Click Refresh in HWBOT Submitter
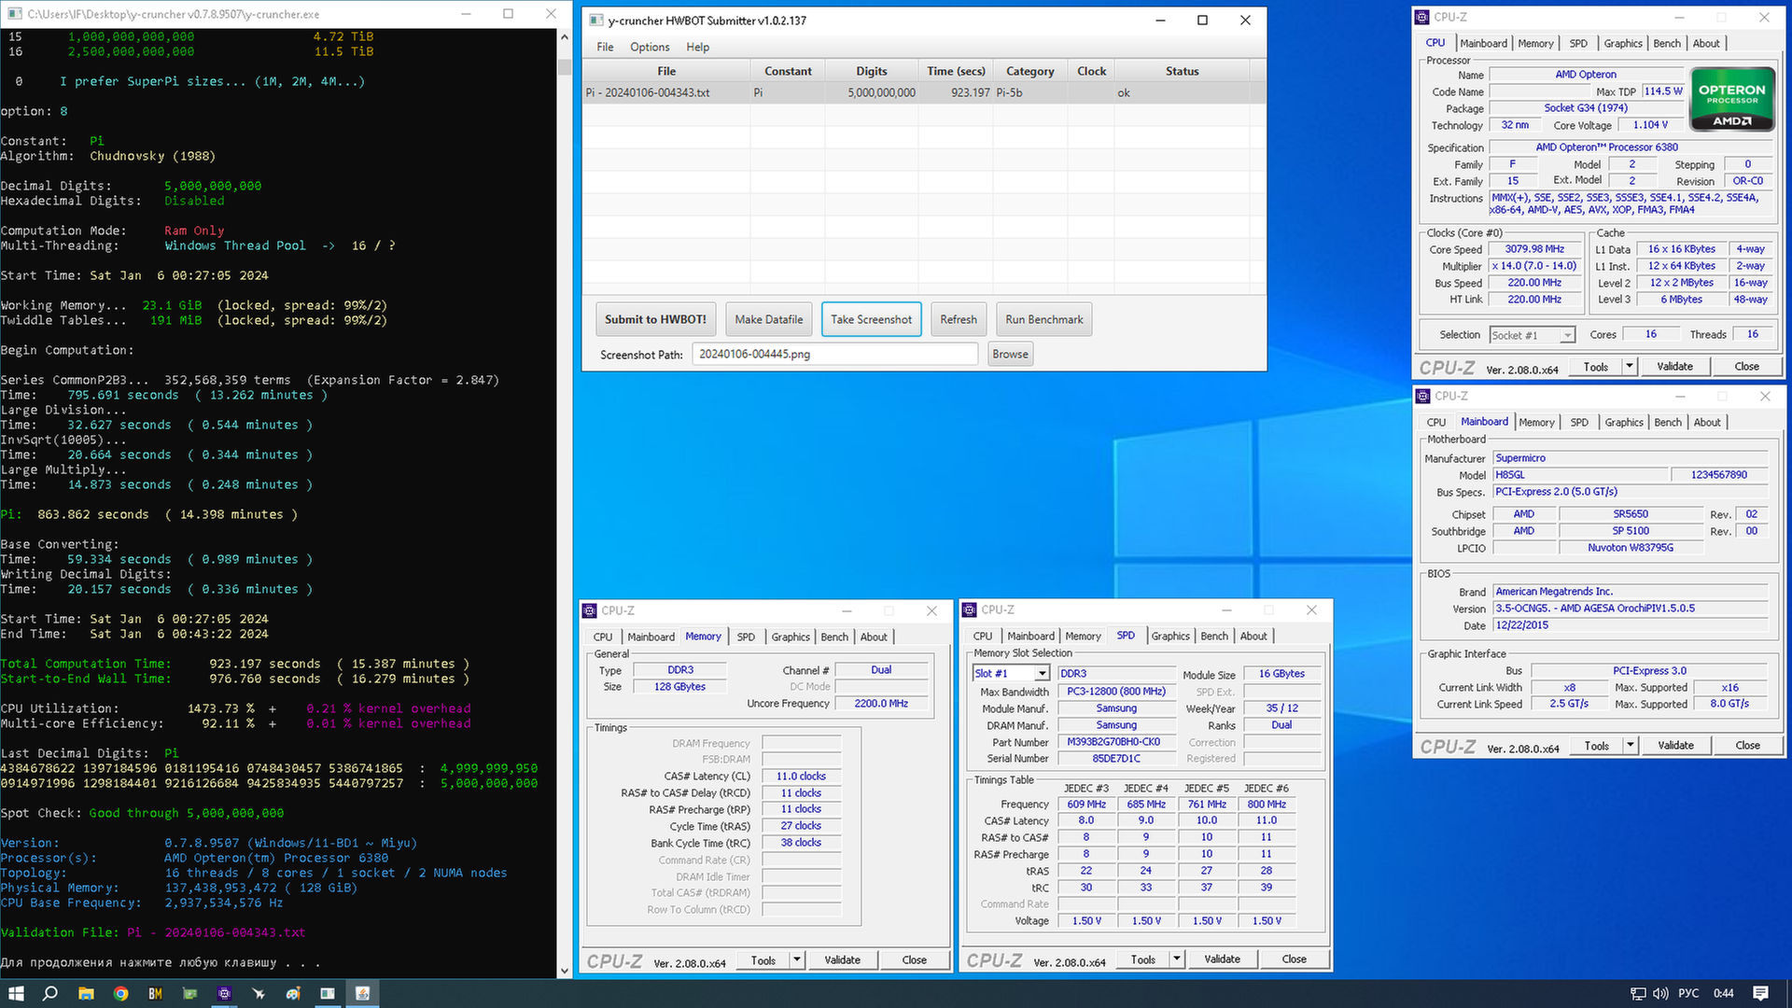Image resolution: width=1792 pixels, height=1008 pixels. 959,319
